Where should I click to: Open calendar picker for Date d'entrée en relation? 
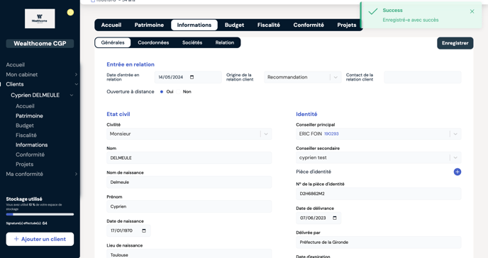192,77
